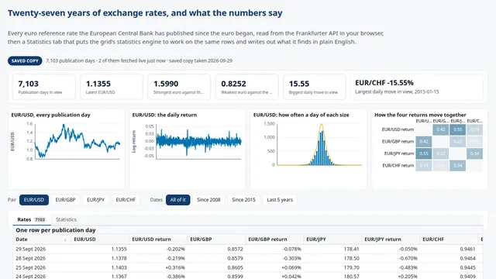Click the 0.42 cell in the EUR/USD return heatmap row
The image size is (496, 279).
click(441, 129)
